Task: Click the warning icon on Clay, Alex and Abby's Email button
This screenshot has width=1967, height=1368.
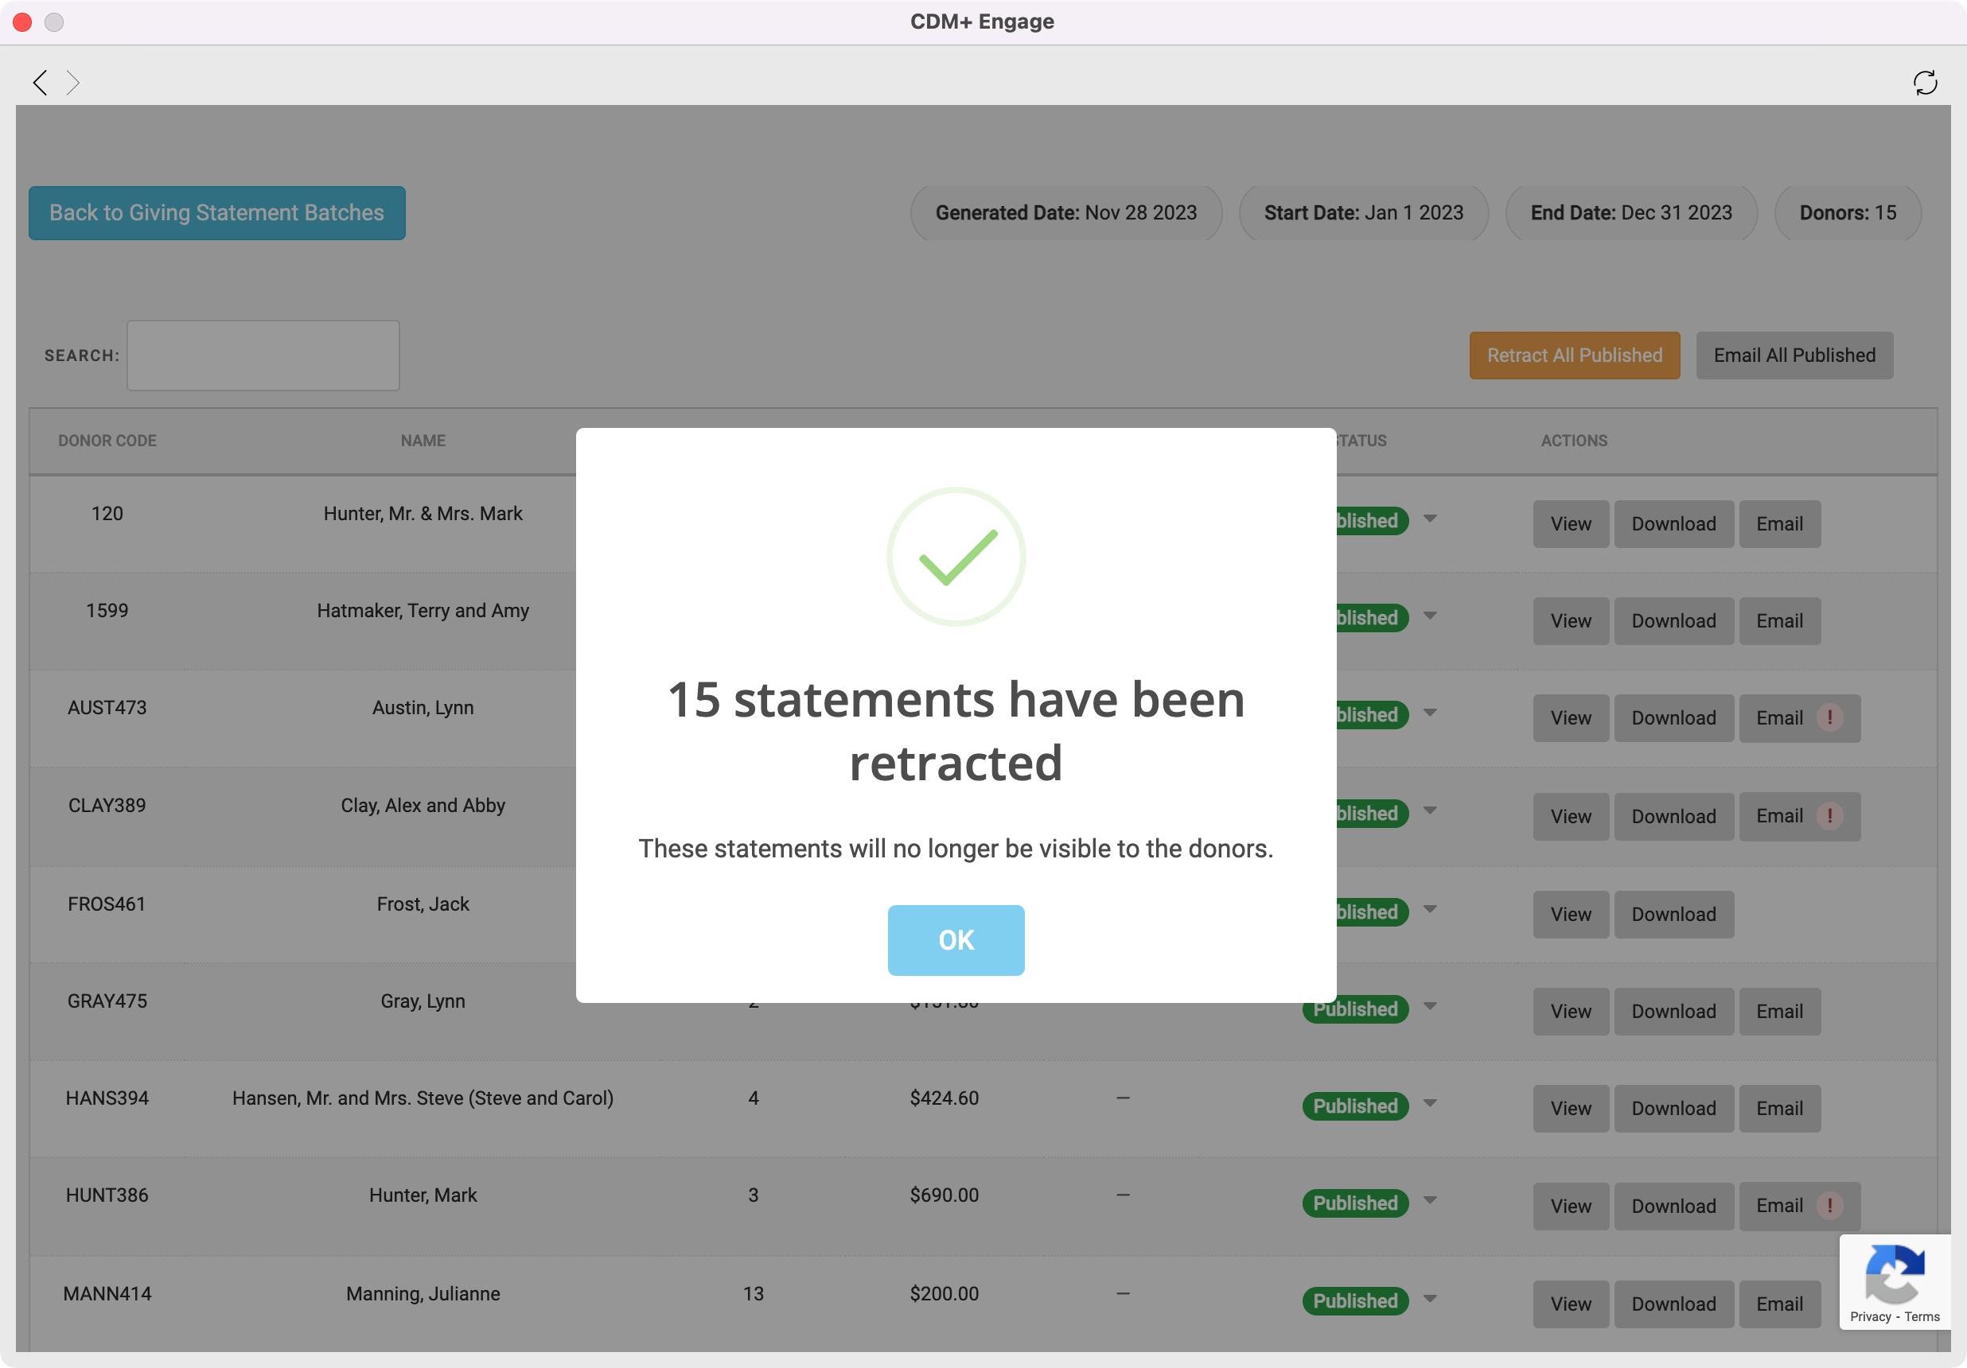Action: (1829, 816)
